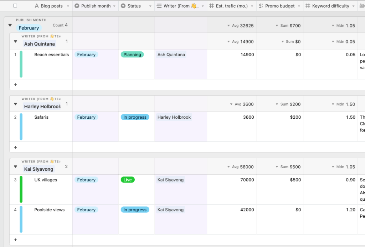The height and width of the screenshot is (247, 365).
Task: Click the text field icon beside Blog posts
Action: [x=36, y=6]
